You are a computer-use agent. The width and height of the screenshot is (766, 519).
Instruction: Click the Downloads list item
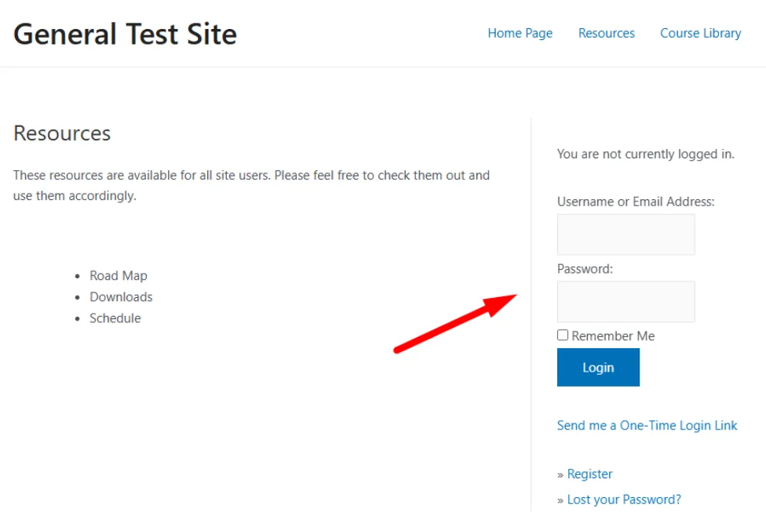click(x=121, y=297)
